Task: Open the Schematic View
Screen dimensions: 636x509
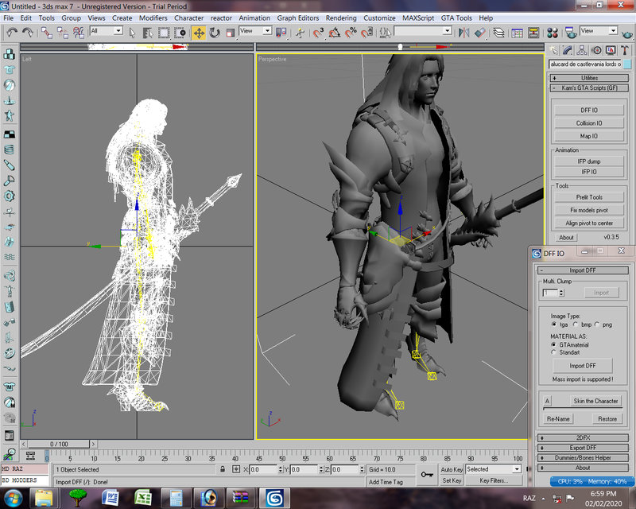Action: point(533,33)
